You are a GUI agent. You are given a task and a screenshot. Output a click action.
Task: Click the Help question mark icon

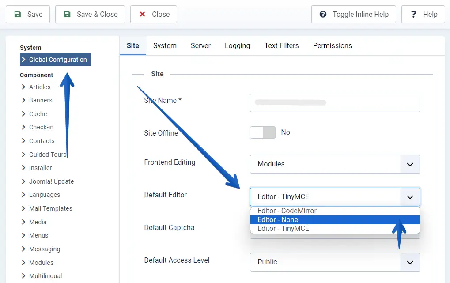[x=413, y=14]
